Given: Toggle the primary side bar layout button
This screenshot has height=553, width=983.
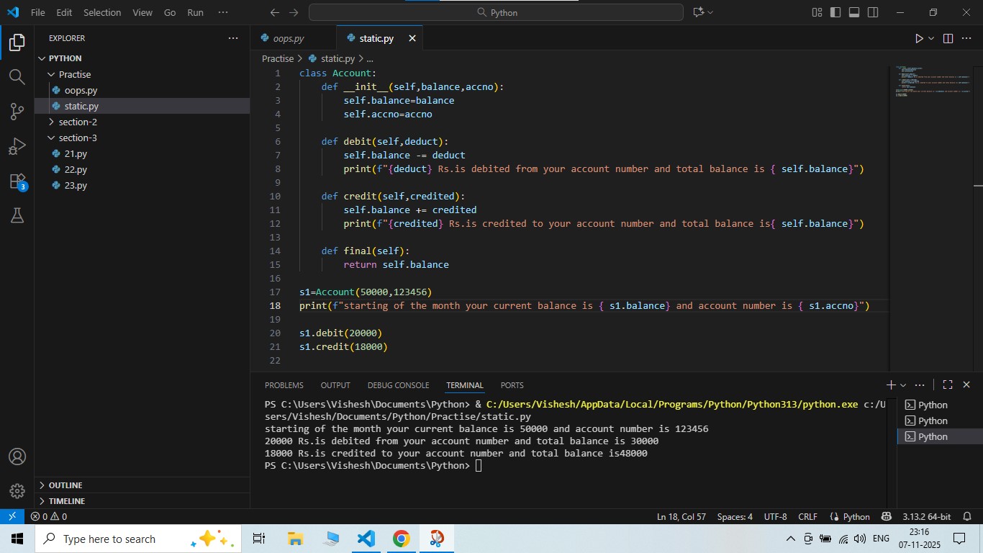Looking at the screenshot, I should (835, 12).
